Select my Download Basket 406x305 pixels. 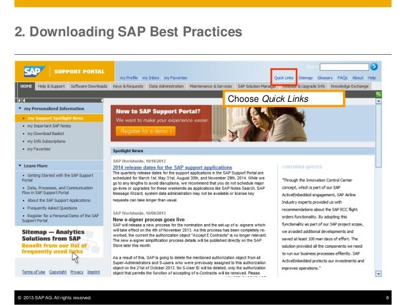click(x=46, y=134)
